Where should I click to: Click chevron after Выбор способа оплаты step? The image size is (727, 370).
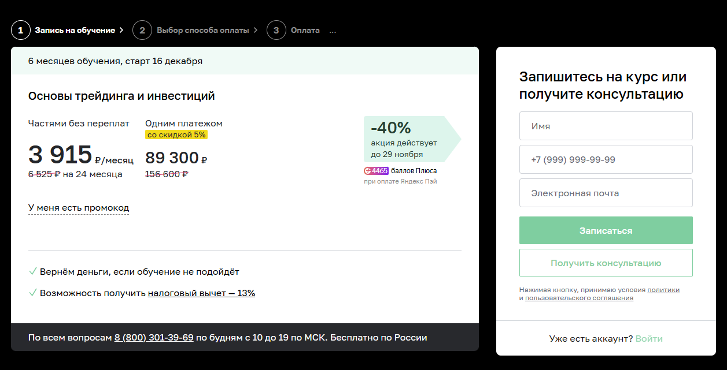click(x=256, y=30)
